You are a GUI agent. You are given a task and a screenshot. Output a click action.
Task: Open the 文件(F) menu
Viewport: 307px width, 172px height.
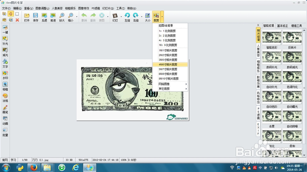tap(6, 8)
